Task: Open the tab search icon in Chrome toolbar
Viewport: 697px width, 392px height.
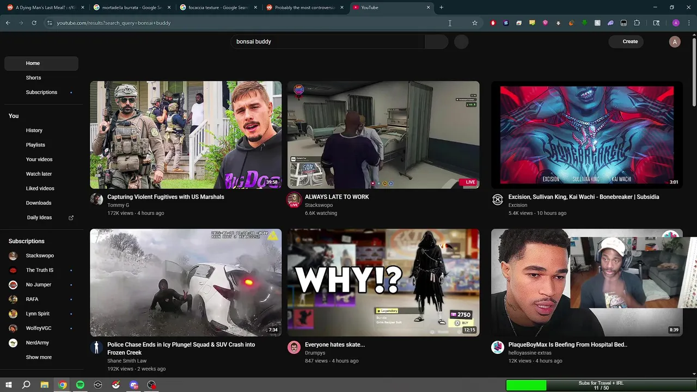Action: pyautogui.click(x=656, y=23)
